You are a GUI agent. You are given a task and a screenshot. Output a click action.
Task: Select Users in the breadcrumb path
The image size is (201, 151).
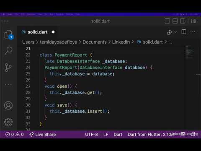point(28,42)
